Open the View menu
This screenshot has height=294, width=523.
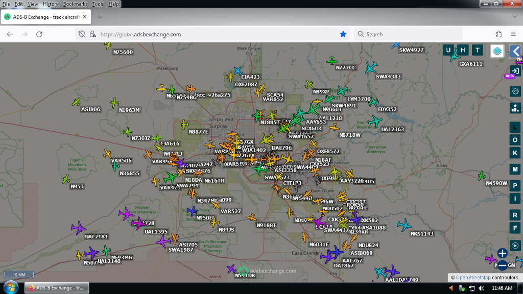pos(33,4)
